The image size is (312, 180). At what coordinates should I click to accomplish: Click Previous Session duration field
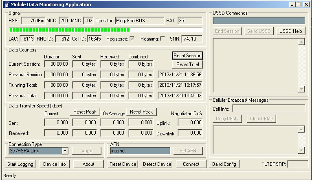[57, 75]
